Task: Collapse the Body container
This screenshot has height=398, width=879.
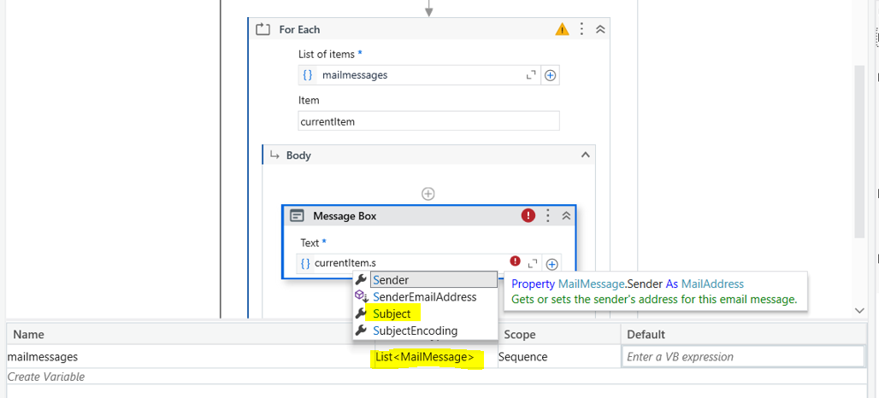Action: click(585, 155)
